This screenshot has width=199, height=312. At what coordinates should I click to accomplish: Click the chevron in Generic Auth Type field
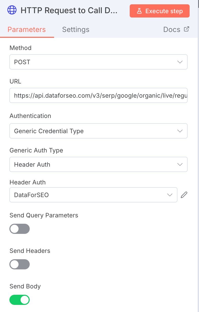pos(180,164)
